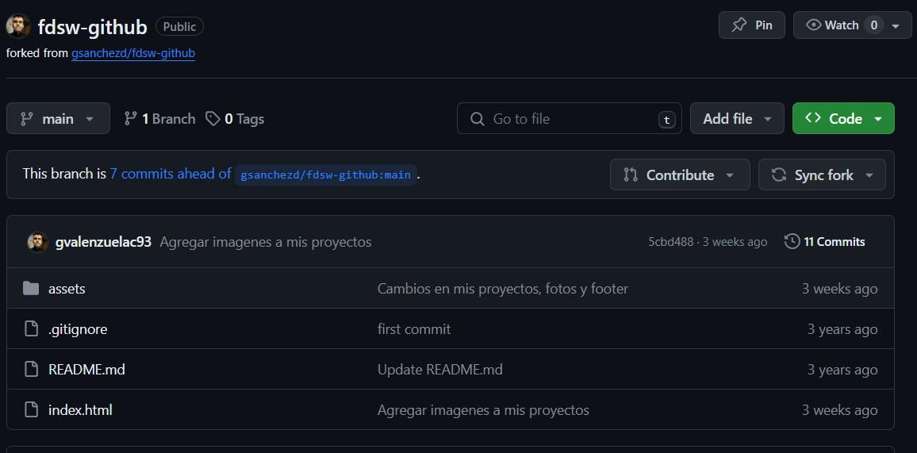Click the assets folder icon
Image resolution: width=917 pixels, height=453 pixels.
click(31, 289)
